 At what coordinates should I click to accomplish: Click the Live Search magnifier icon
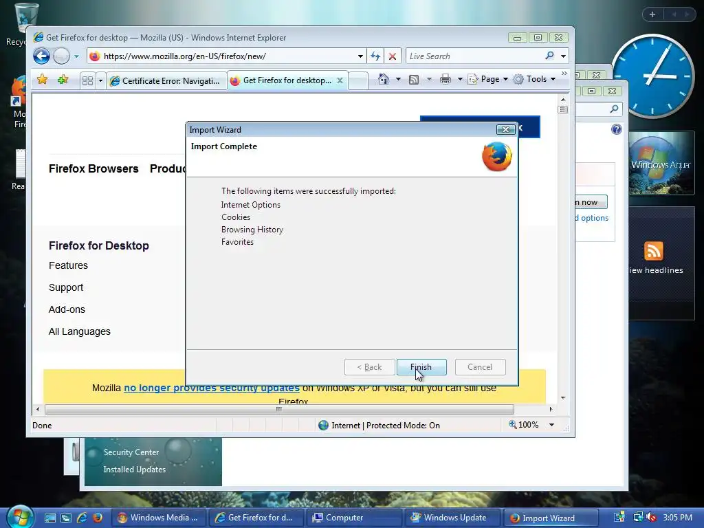[549, 56]
